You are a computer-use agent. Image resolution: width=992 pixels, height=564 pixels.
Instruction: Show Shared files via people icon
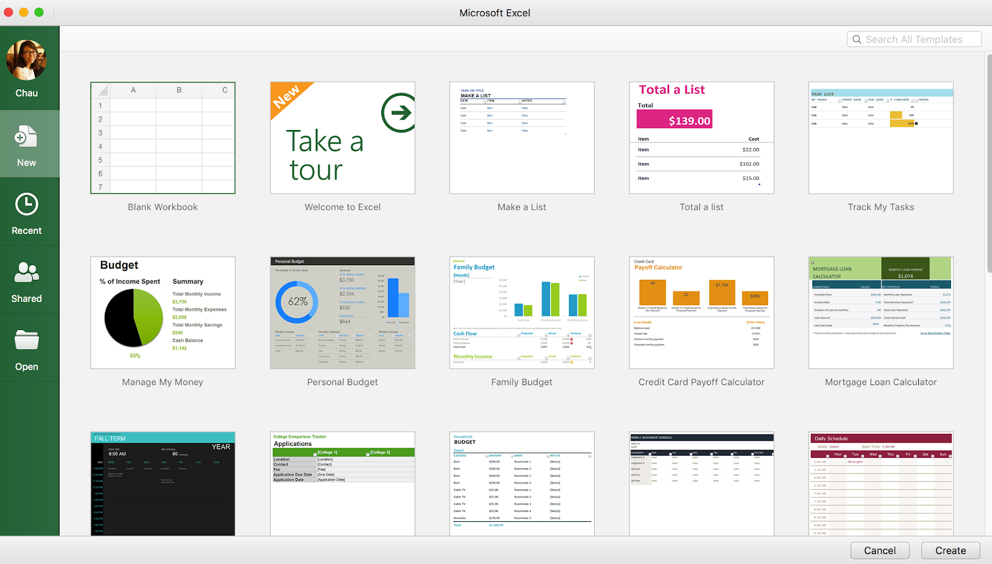(x=27, y=272)
